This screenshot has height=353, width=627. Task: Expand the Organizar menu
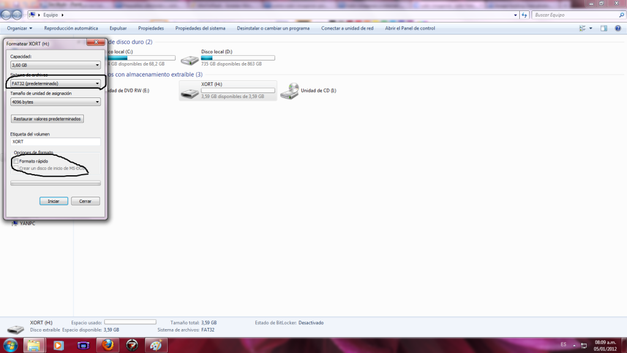(20, 28)
